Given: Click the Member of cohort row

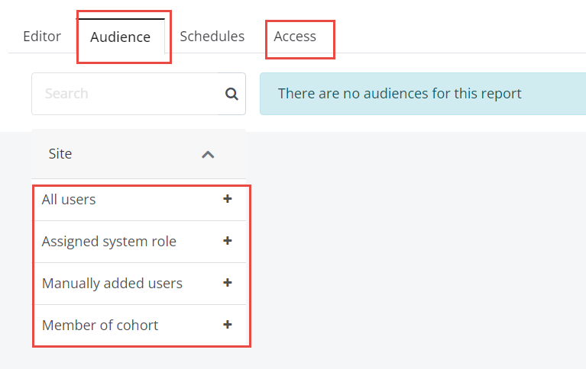Looking at the screenshot, I should tap(140, 325).
